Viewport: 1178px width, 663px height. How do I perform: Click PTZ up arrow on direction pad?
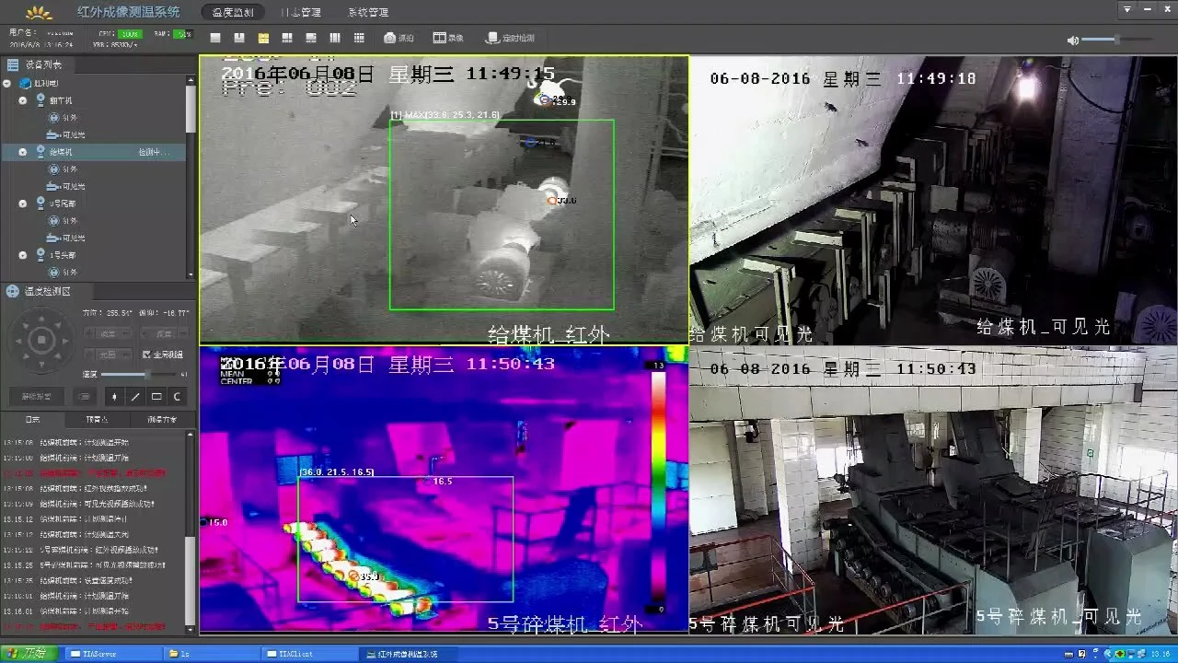click(41, 320)
